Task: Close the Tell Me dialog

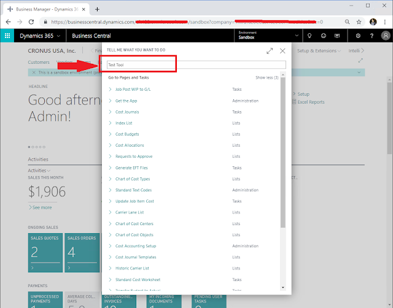Action: click(x=282, y=51)
